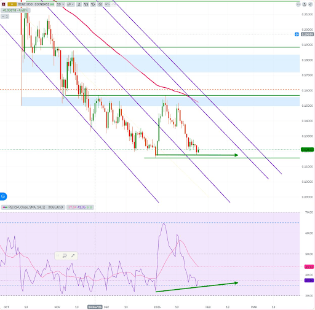The width and height of the screenshot is (315, 310).
Task: Click the three-dots more button at top-right
Action: (298, 4)
